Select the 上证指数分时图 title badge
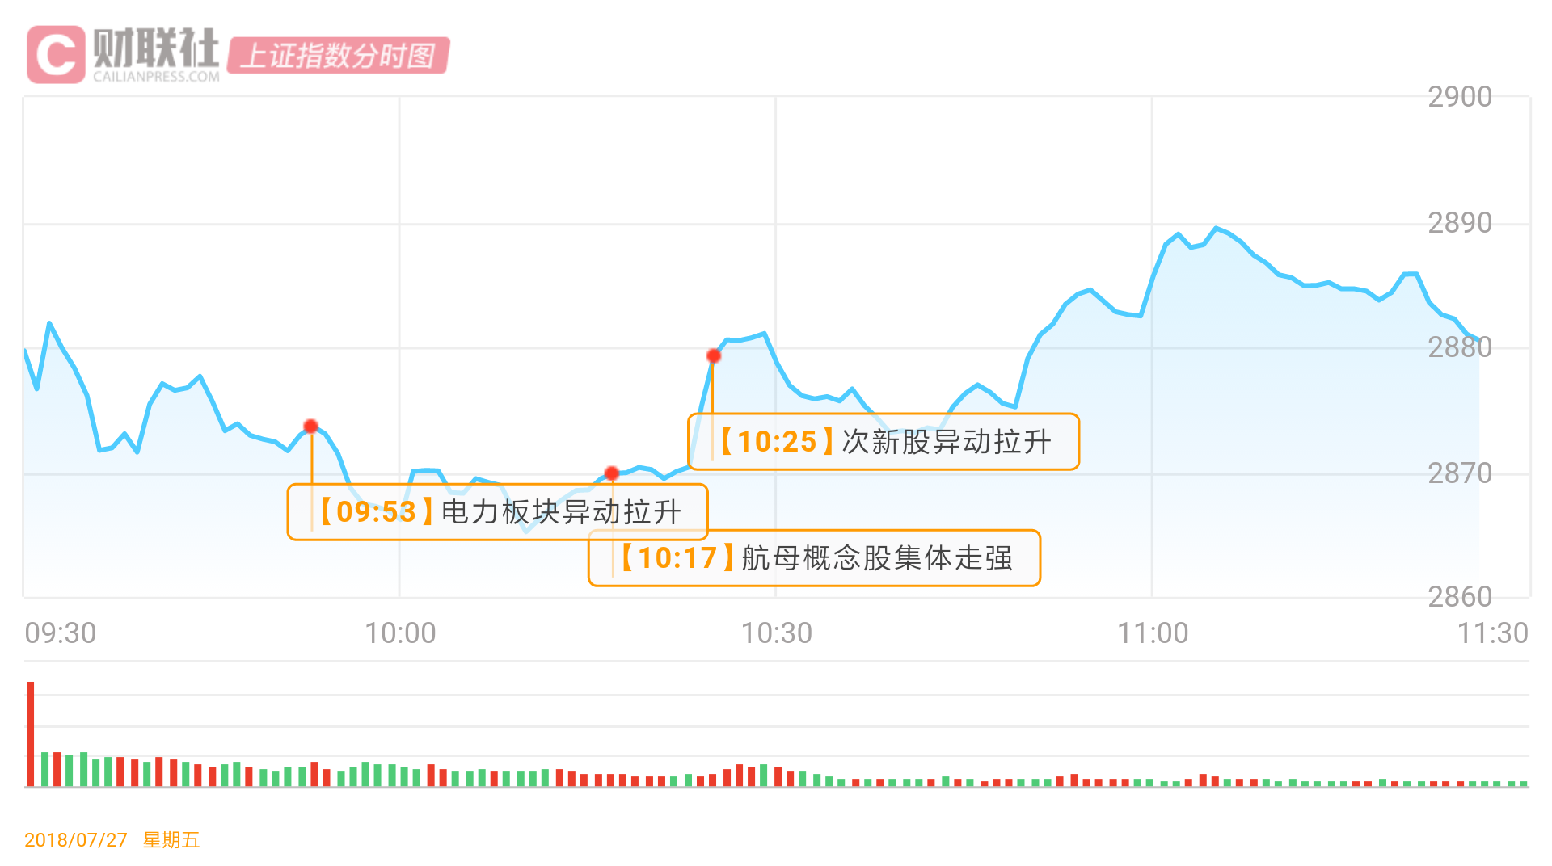The image size is (1552, 866). coord(338,56)
